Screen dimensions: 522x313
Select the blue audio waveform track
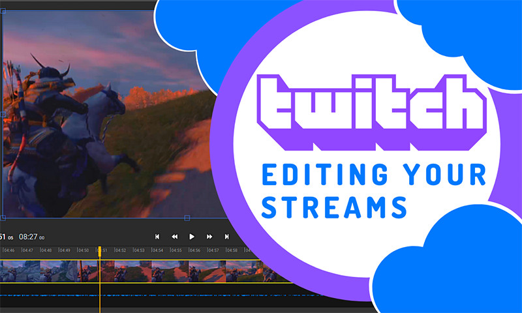click(x=160, y=295)
